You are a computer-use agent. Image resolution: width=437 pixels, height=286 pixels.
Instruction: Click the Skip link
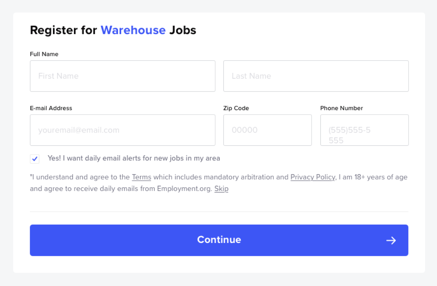click(221, 189)
